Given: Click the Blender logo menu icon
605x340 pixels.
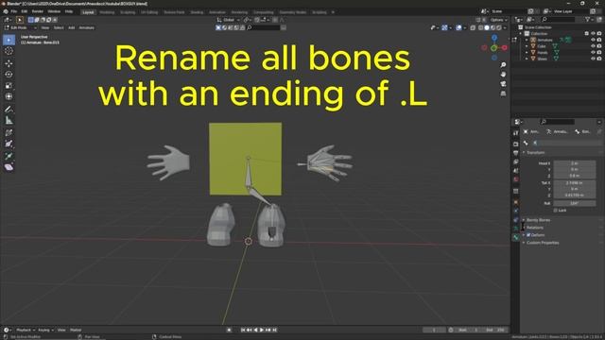Looking at the screenshot, I should pyautogui.click(x=6, y=11).
